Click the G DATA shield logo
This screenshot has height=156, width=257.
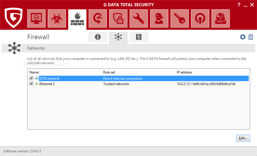pos(13,18)
